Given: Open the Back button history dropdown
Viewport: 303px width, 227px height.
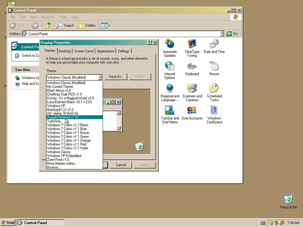Looking at the screenshot, I should point(28,25).
